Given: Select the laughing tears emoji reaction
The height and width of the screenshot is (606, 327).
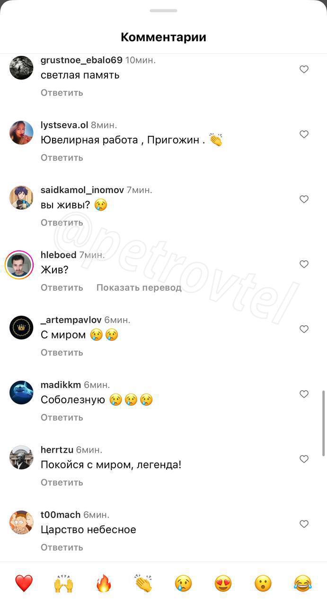Looking at the screenshot, I should click(x=302, y=583).
